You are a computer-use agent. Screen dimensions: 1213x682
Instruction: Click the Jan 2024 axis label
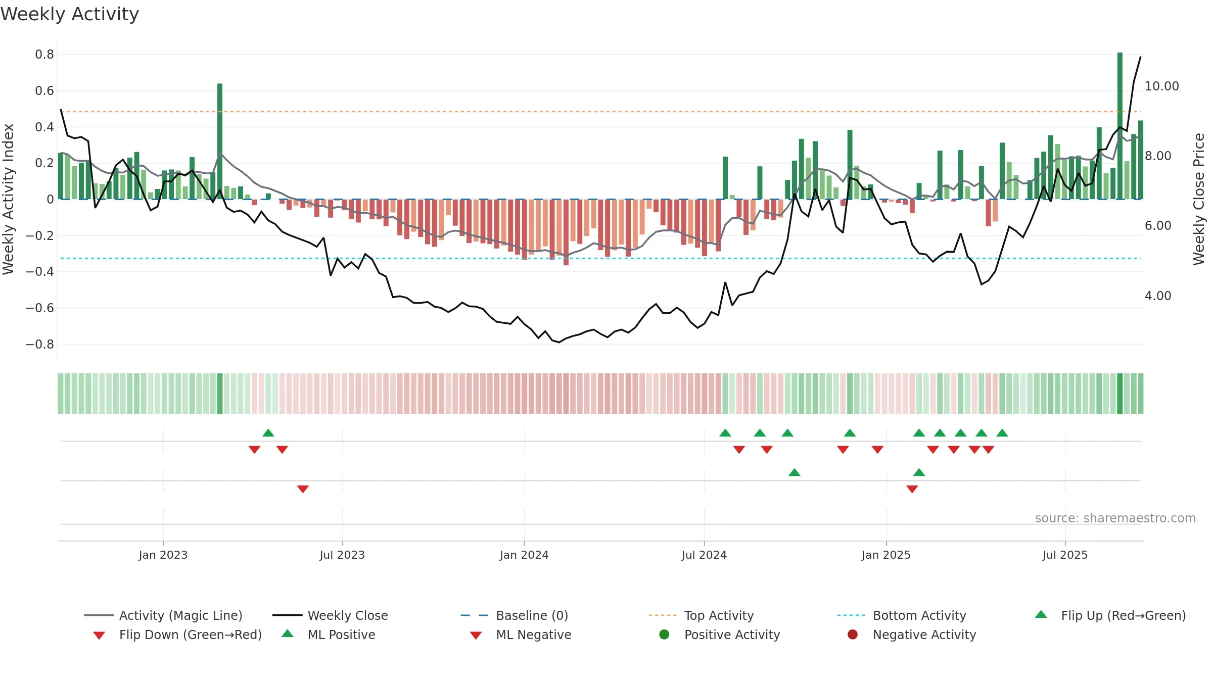(524, 555)
